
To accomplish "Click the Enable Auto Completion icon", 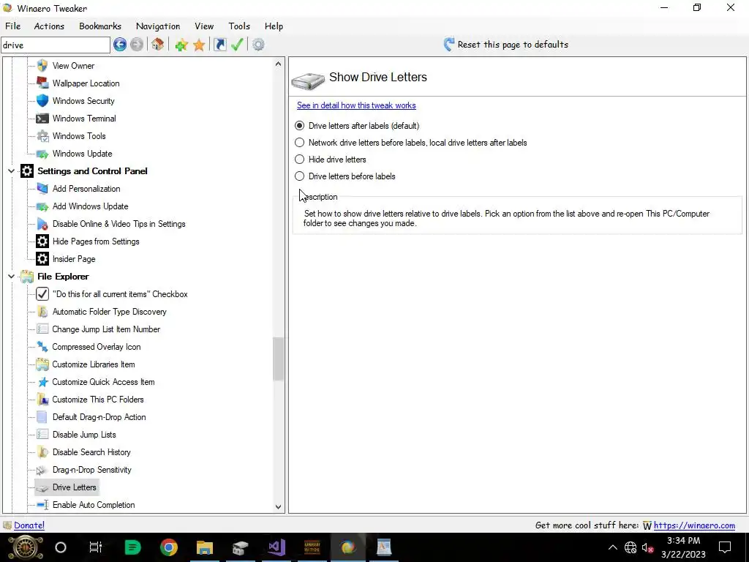I will pos(42,505).
